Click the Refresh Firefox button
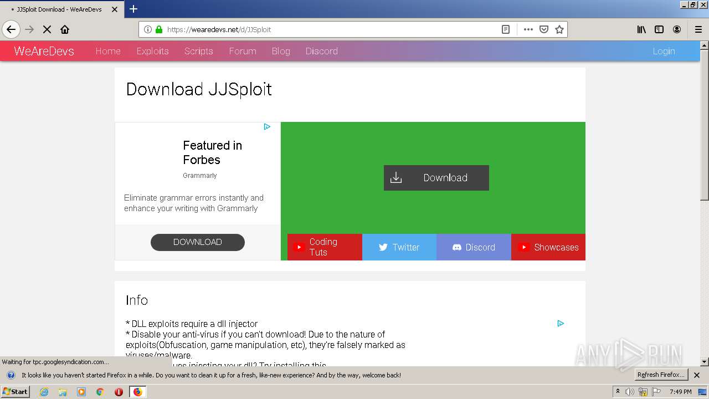The height and width of the screenshot is (399, 709). click(x=661, y=375)
